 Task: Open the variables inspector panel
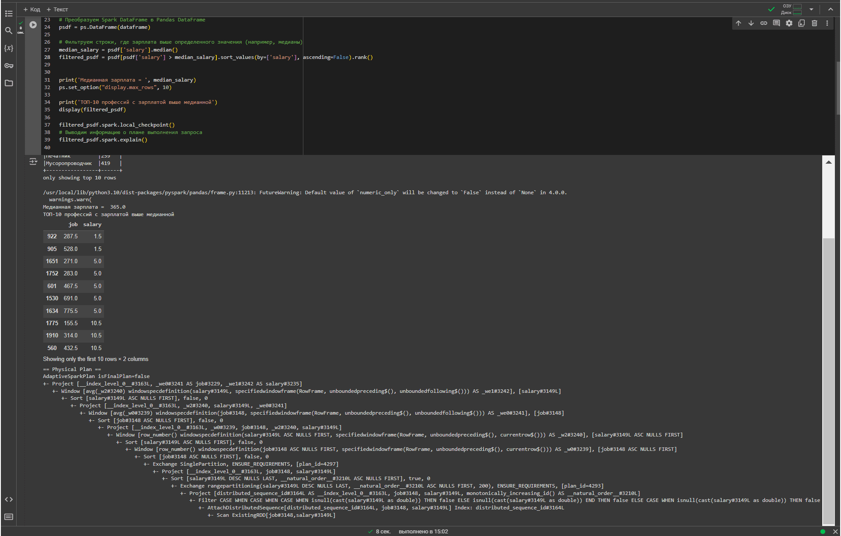coord(9,48)
